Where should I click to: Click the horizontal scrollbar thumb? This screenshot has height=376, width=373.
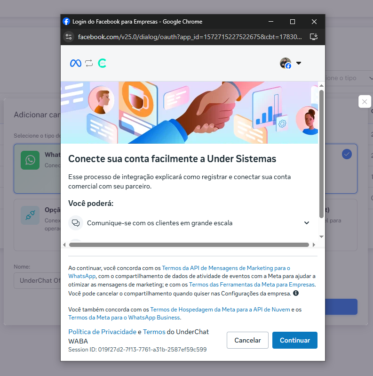(189, 245)
